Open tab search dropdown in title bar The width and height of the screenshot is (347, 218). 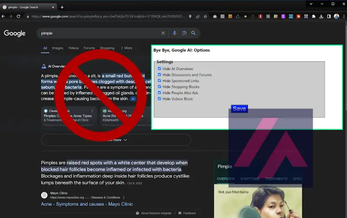click(x=311, y=4)
